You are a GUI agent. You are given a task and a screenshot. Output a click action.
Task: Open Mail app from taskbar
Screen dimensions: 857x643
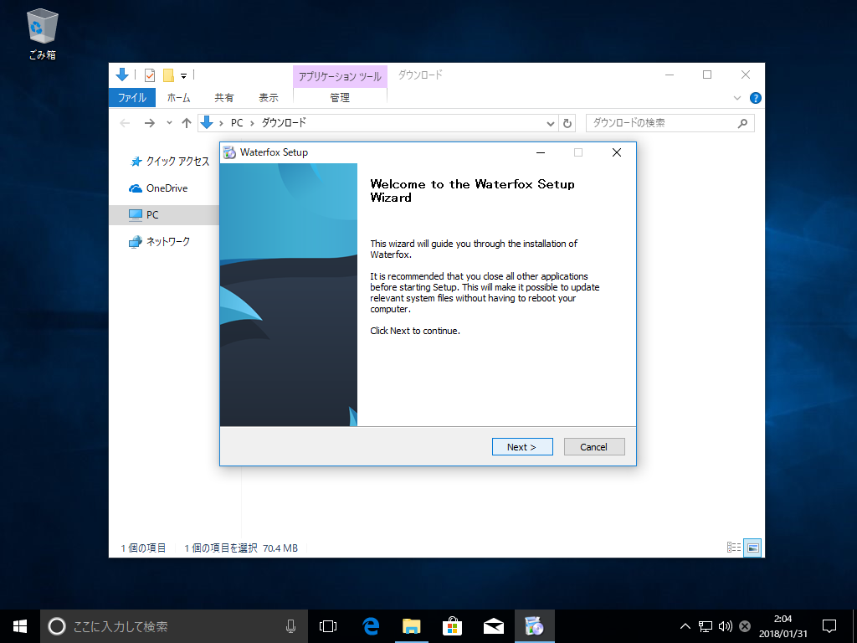[x=494, y=626]
